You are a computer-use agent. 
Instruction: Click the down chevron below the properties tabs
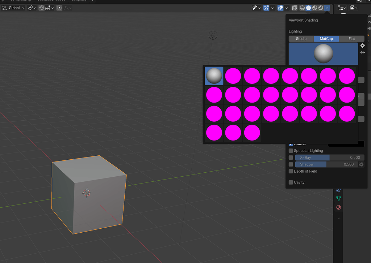click(x=339, y=218)
